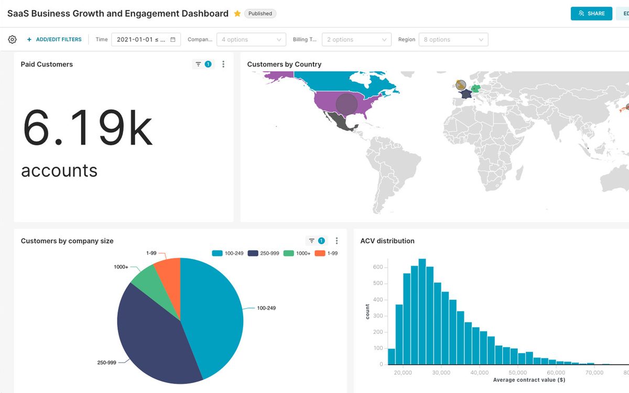Open Paid Customers three-dot menu
Viewport: 629px width, 393px height.
(223, 64)
